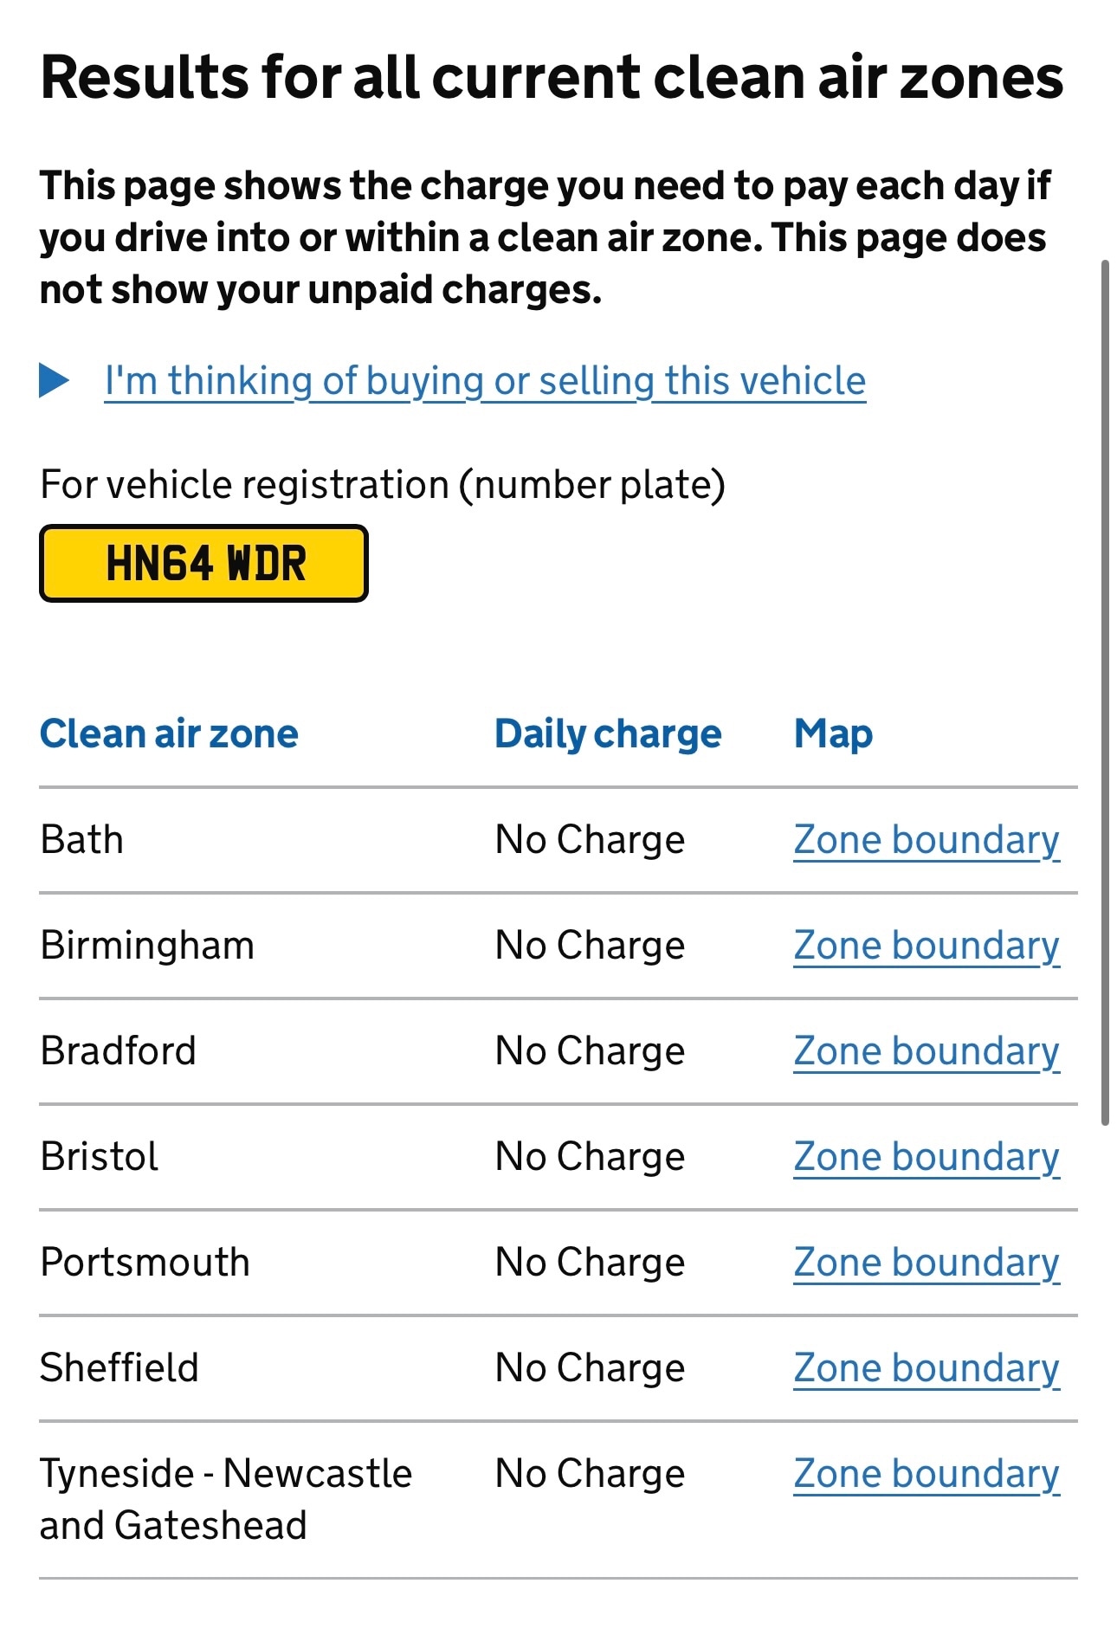
Task: Open Portsmouth zone boundary link
Action: [x=926, y=1263]
